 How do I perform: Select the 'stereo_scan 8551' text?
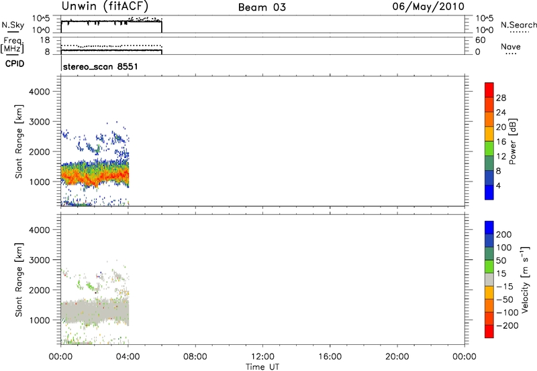coord(100,66)
